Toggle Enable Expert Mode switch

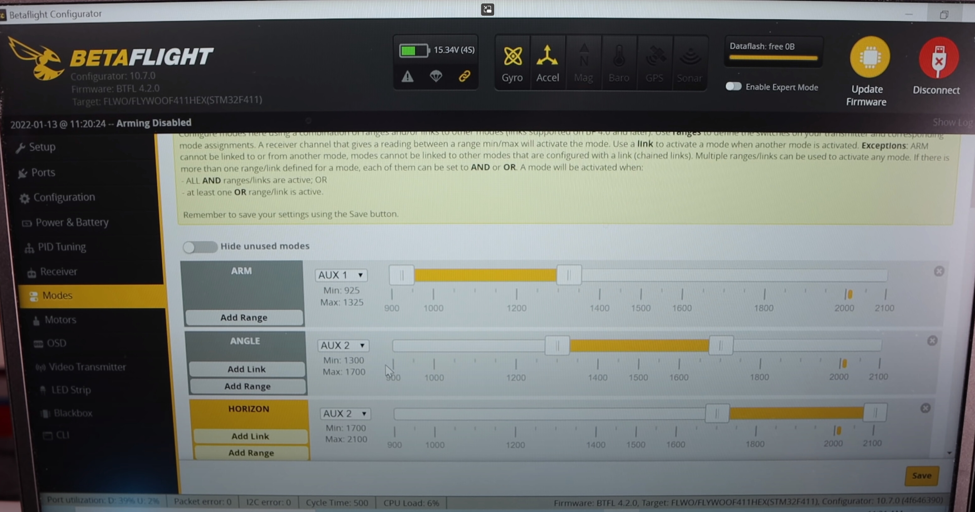(x=733, y=87)
